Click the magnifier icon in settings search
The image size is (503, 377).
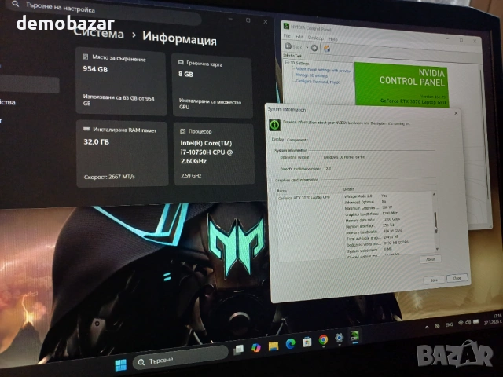point(16,4)
